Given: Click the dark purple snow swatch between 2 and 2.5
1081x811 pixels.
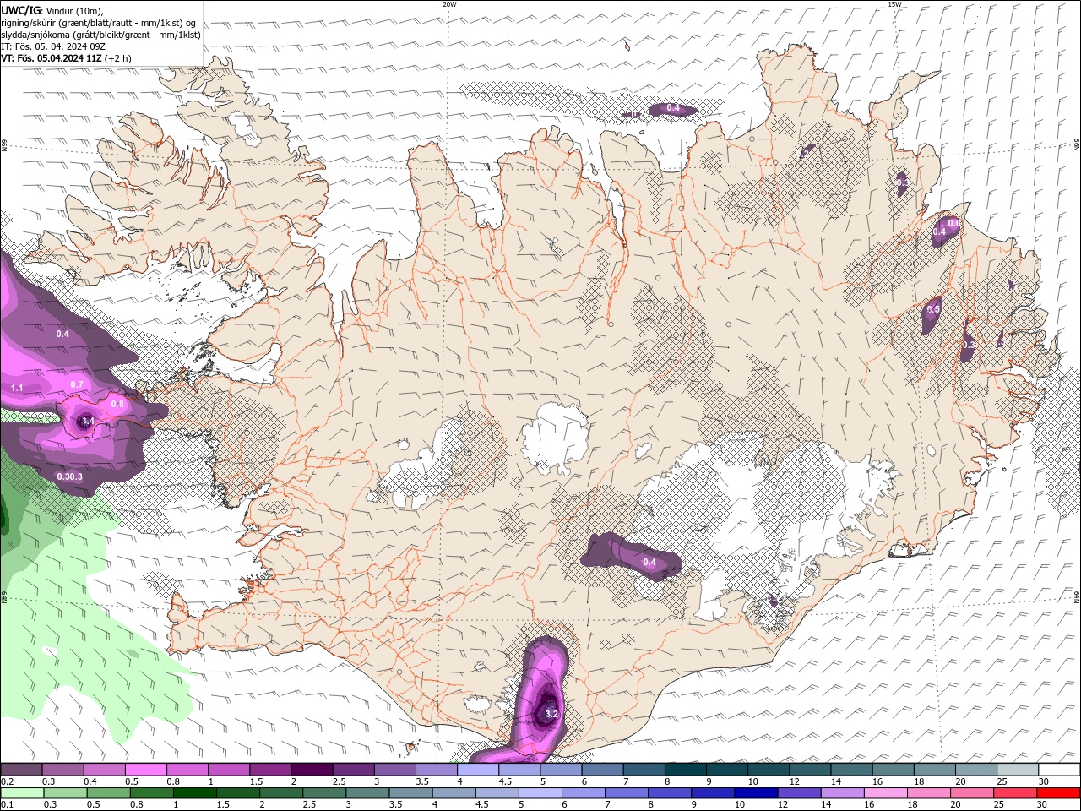Looking at the screenshot, I should coord(312,769).
